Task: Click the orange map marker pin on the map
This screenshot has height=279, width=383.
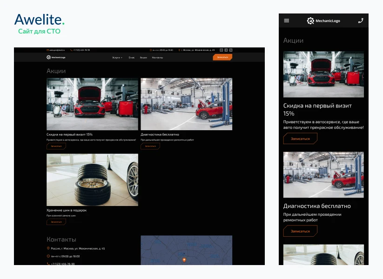Action: [x=184, y=260]
